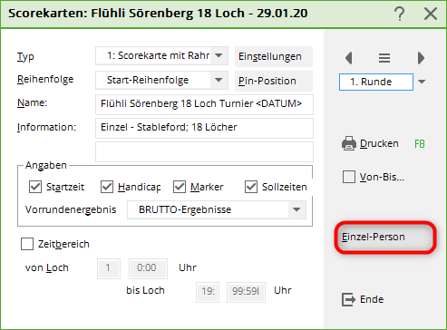Image resolution: width=447 pixels, height=330 pixels.
Task: Toggle the Sollzeiten checkbox
Action: 251,187
